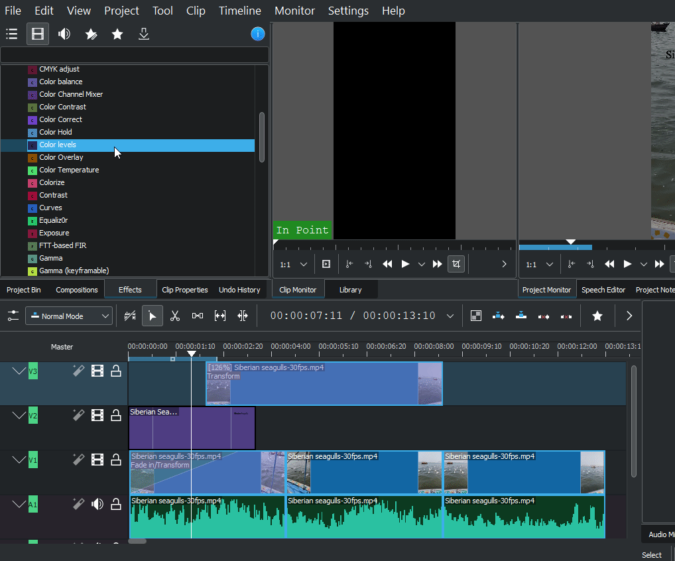This screenshot has height=561, width=675.
Task: Show favorite effects with the star icon
Action: click(117, 34)
